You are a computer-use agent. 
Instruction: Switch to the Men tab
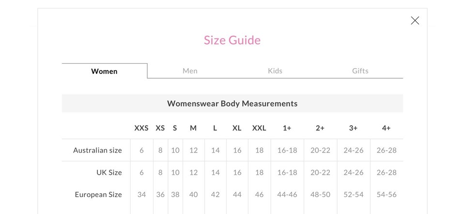click(190, 71)
